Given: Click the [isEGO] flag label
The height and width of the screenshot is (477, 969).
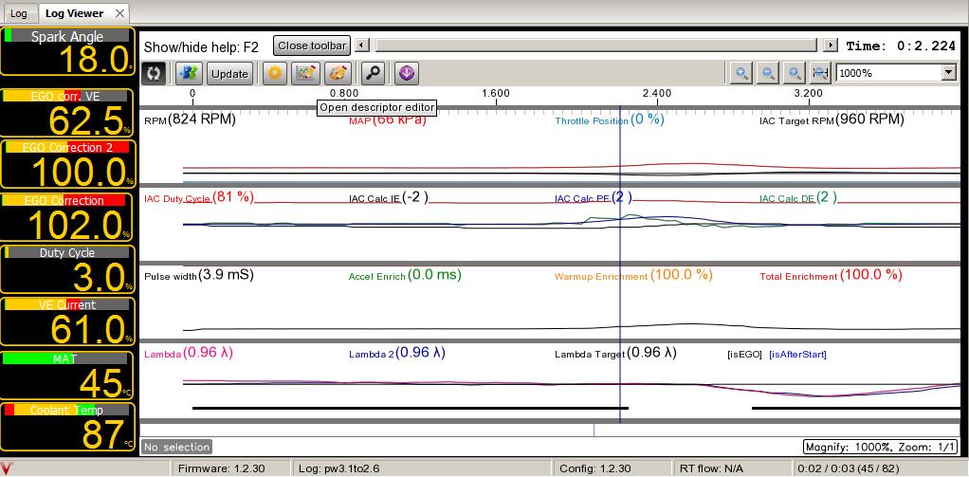Looking at the screenshot, I should [x=744, y=355].
